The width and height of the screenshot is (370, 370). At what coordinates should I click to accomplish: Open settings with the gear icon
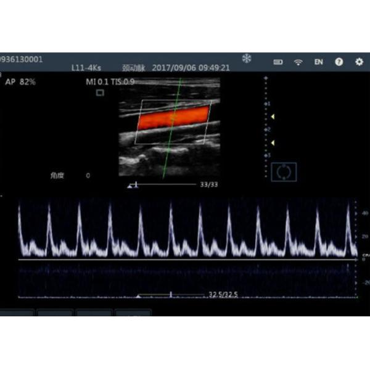point(359,62)
